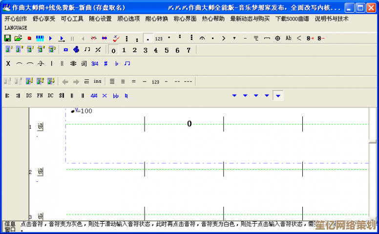
Task: Open a file with the folder icon
Action: (18, 38)
